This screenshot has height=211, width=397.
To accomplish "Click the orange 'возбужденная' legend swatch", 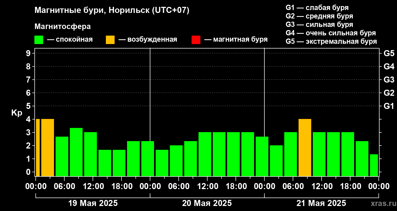I will [110, 40].
